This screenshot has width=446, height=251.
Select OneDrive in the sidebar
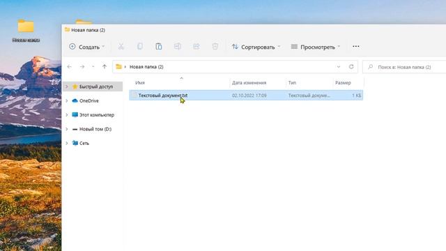[89, 100]
